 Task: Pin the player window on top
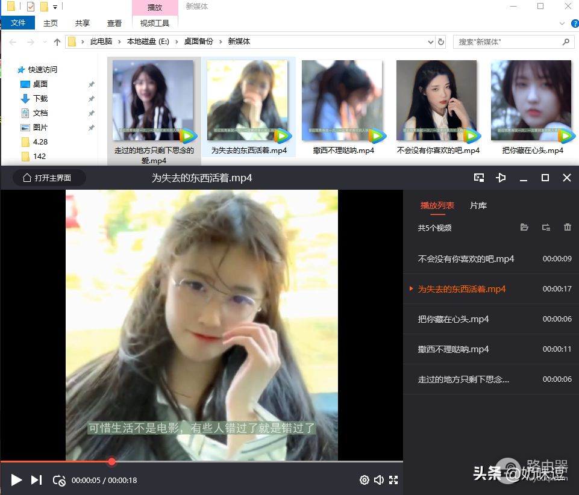(501, 178)
